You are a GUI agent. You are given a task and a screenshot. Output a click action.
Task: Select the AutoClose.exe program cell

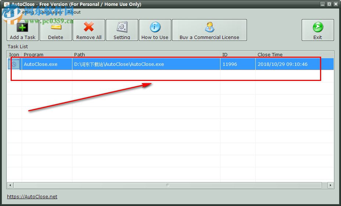pos(47,64)
